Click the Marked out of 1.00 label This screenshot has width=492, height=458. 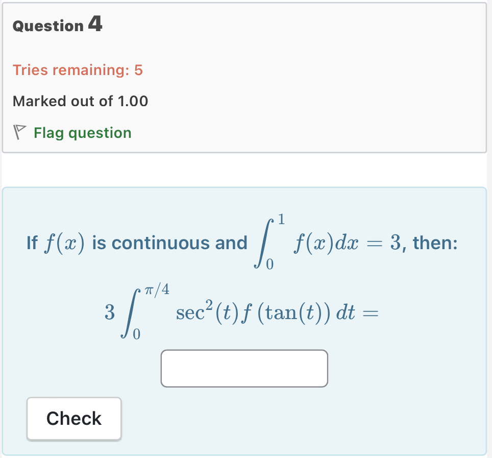pos(80,101)
